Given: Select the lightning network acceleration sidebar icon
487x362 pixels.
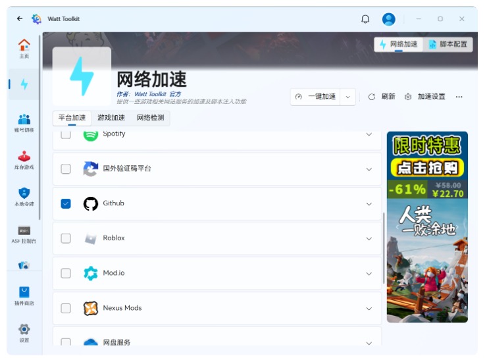Looking at the screenshot, I should [24, 84].
